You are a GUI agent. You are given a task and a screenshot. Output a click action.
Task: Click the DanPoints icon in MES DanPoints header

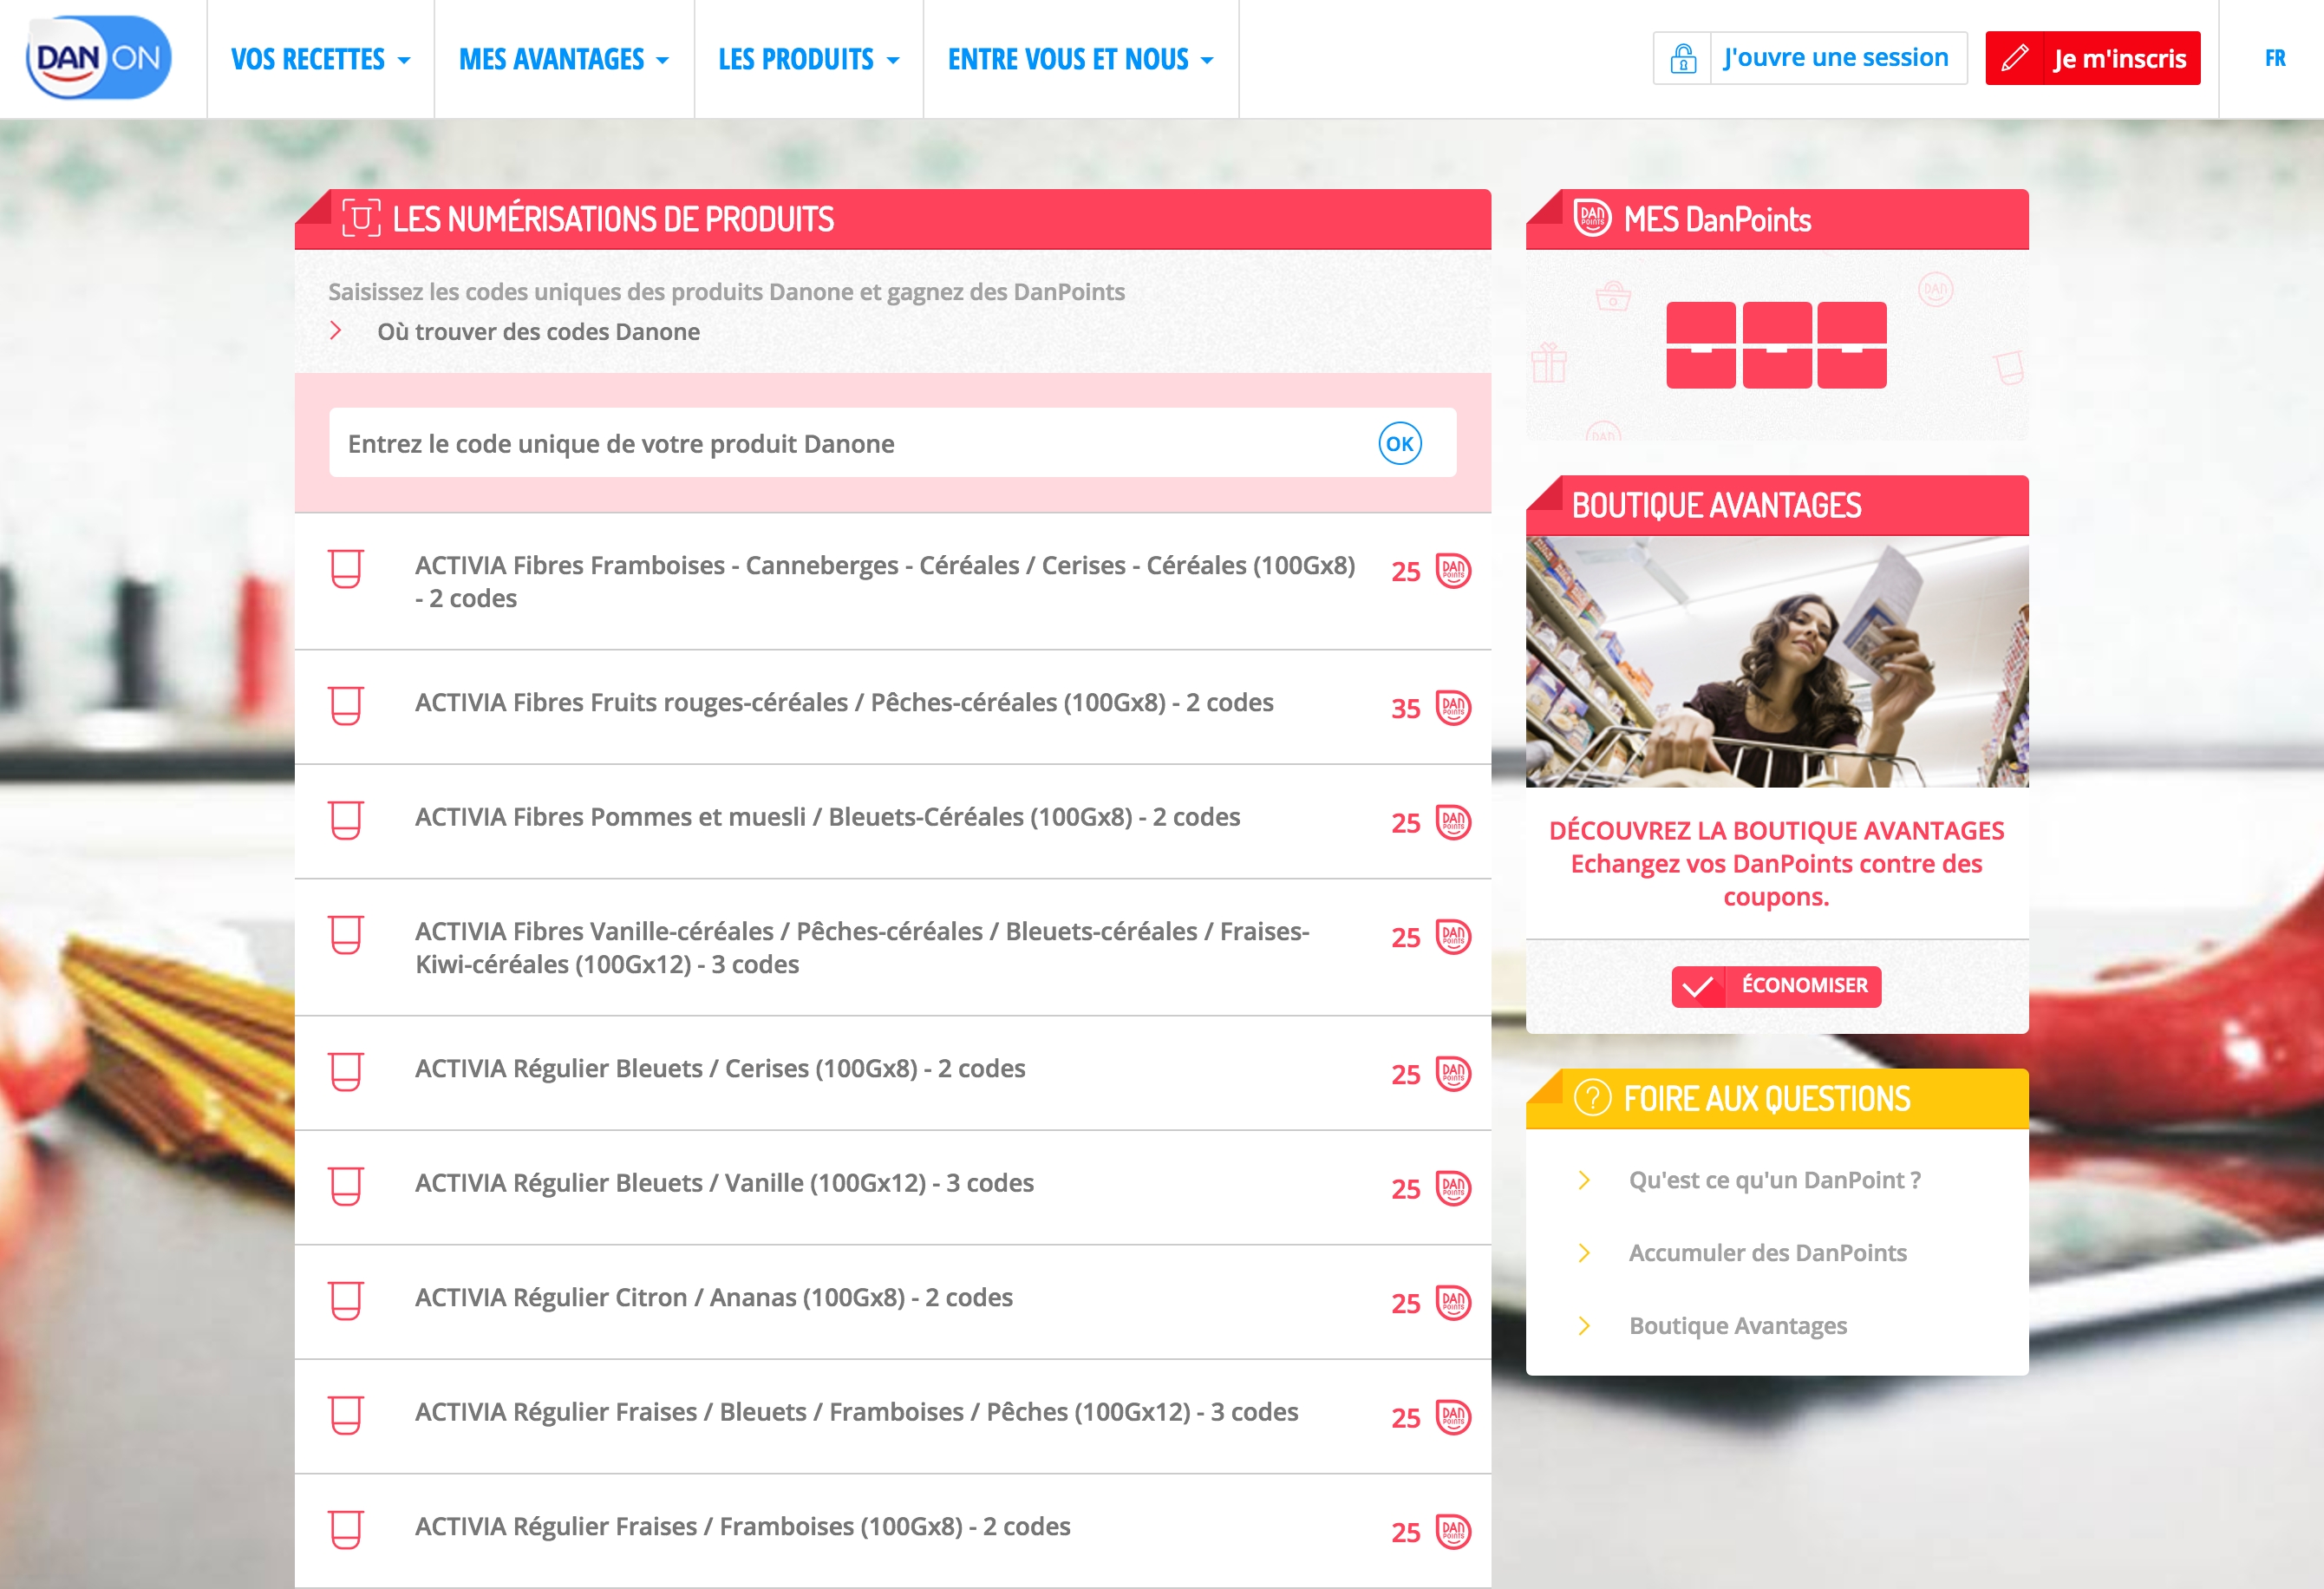click(x=1592, y=218)
